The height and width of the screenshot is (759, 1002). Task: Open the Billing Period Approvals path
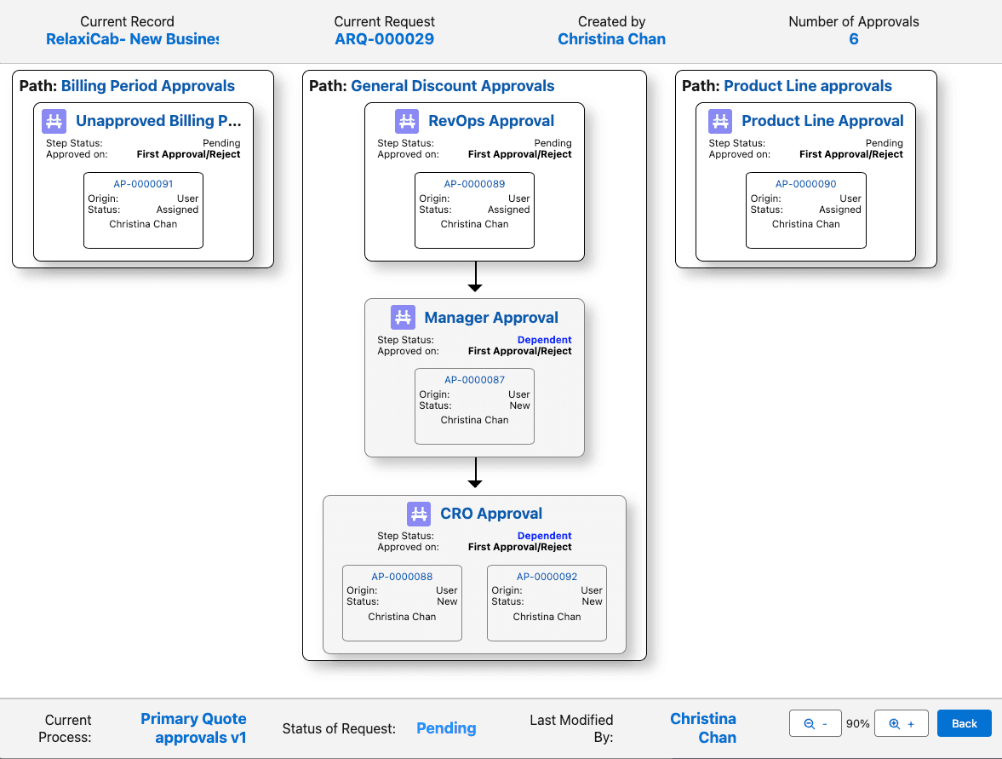coord(147,86)
